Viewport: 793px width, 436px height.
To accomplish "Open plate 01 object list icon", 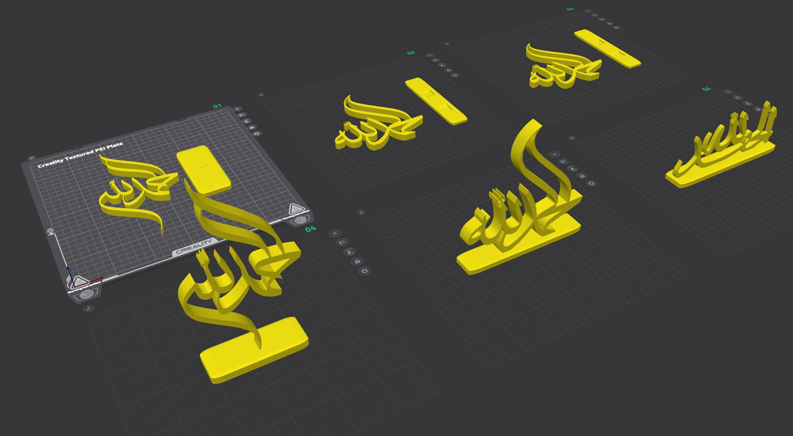I will click(x=242, y=115).
